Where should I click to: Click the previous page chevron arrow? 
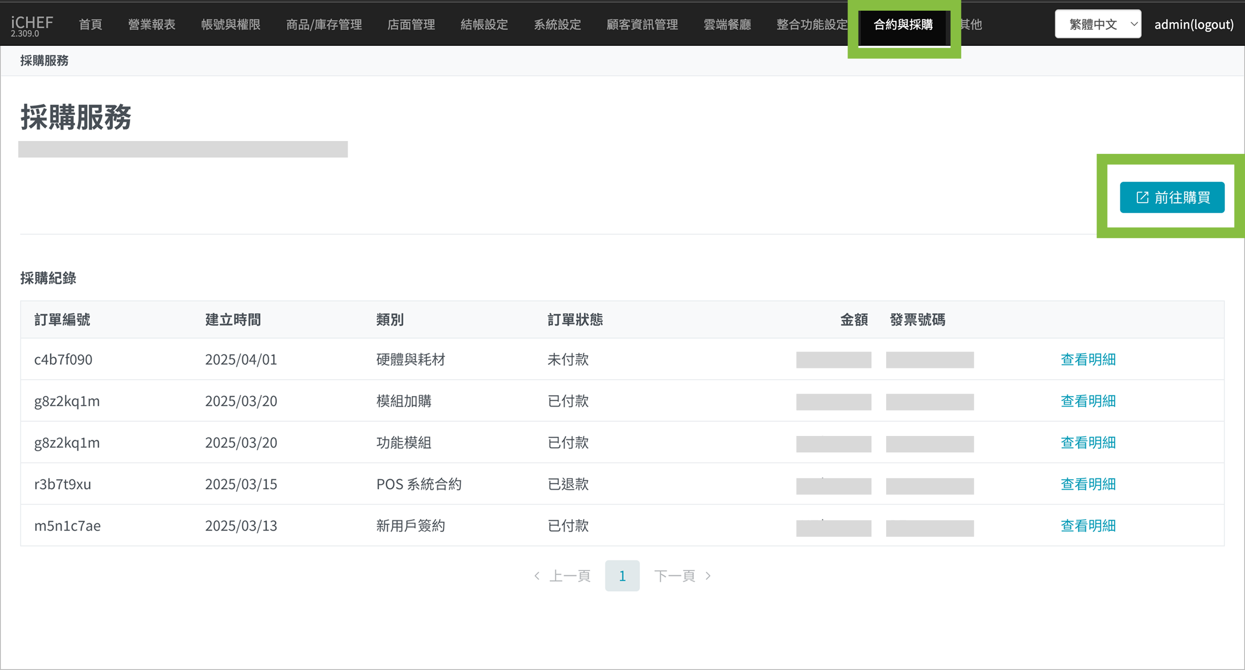(x=537, y=576)
